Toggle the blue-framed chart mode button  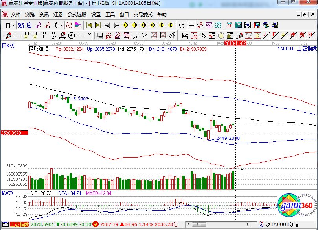[20, 25]
